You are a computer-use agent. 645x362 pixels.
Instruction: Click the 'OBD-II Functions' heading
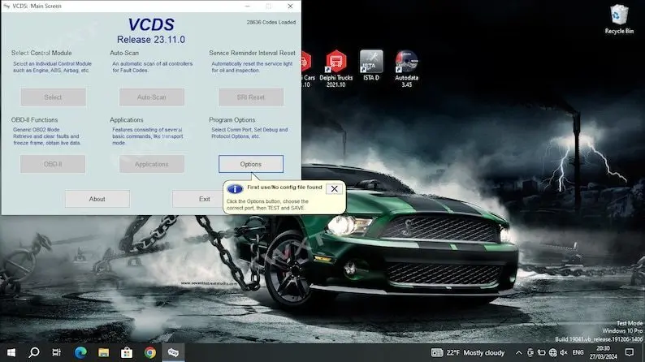pos(35,120)
